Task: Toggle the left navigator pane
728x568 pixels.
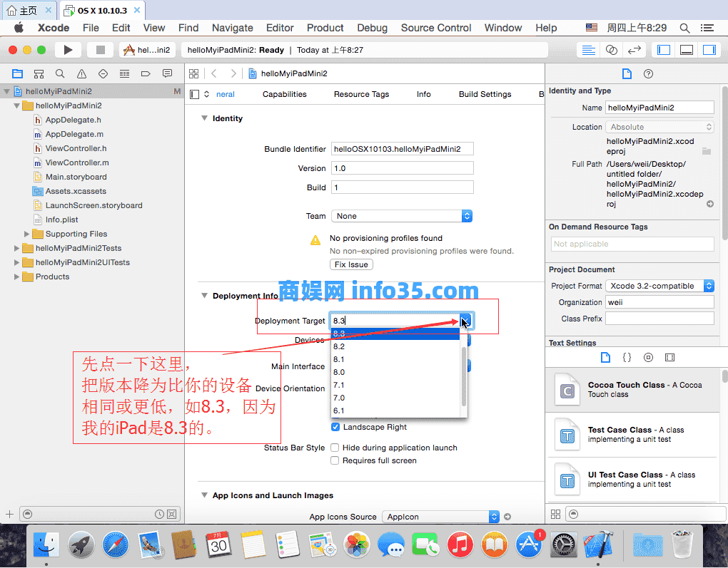Action: [x=664, y=50]
